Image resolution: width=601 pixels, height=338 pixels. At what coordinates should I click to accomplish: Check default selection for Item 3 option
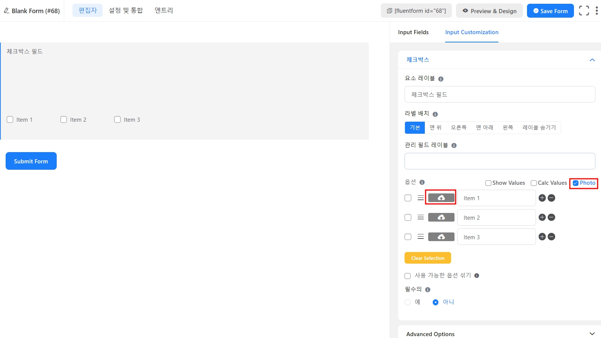tap(408, 237)
